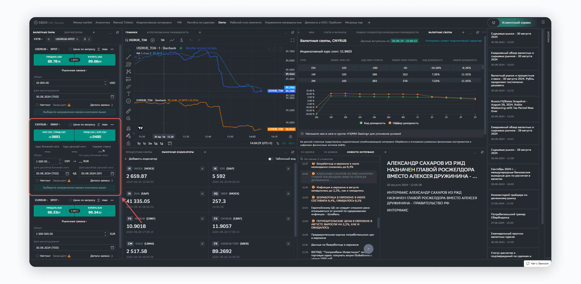Select the Fibonacci lines tool
This screenshot has height=284, width=581.
pos(129,64)
